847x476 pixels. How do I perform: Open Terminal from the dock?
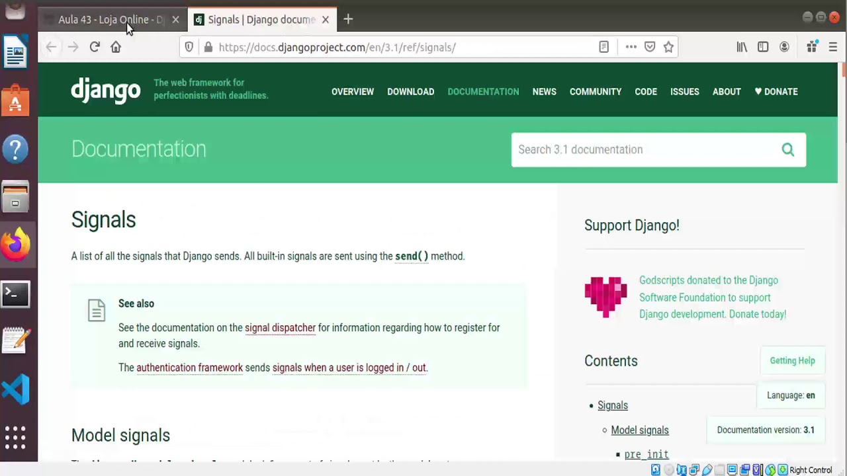(x=15, y=294)
